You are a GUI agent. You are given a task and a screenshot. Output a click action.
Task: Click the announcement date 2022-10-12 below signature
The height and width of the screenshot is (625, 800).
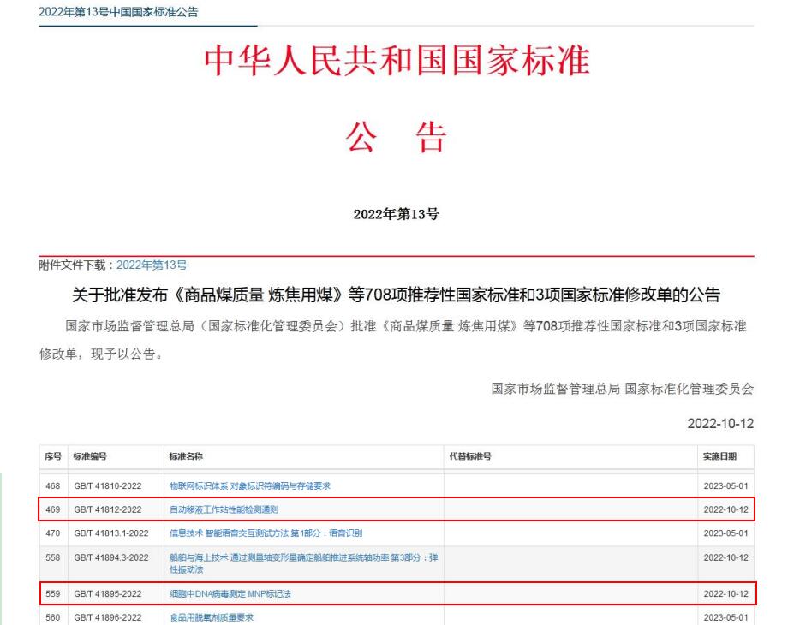(721, 425)
